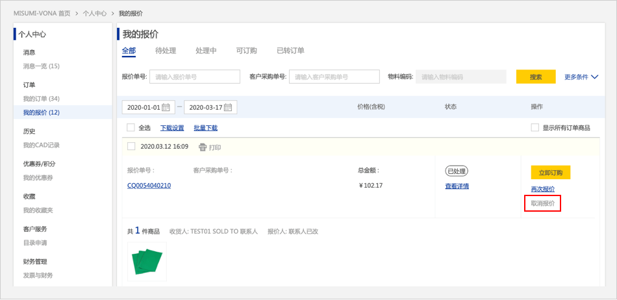Click the 立即订购 button
Screen dimensions: 617x300
550,172
